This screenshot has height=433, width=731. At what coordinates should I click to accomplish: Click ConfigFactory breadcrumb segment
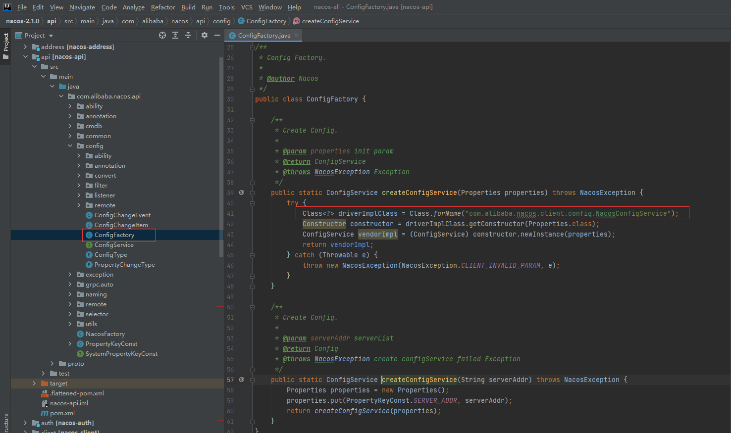(266, 21)
